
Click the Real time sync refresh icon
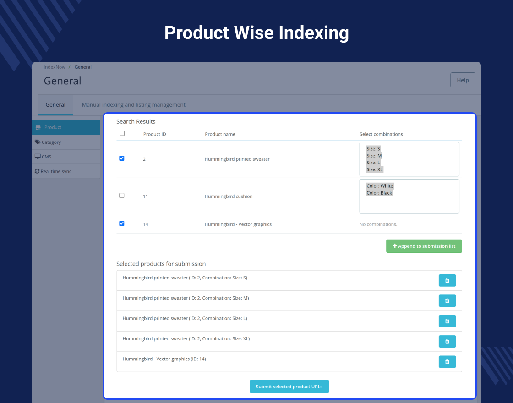pos(37,171)
